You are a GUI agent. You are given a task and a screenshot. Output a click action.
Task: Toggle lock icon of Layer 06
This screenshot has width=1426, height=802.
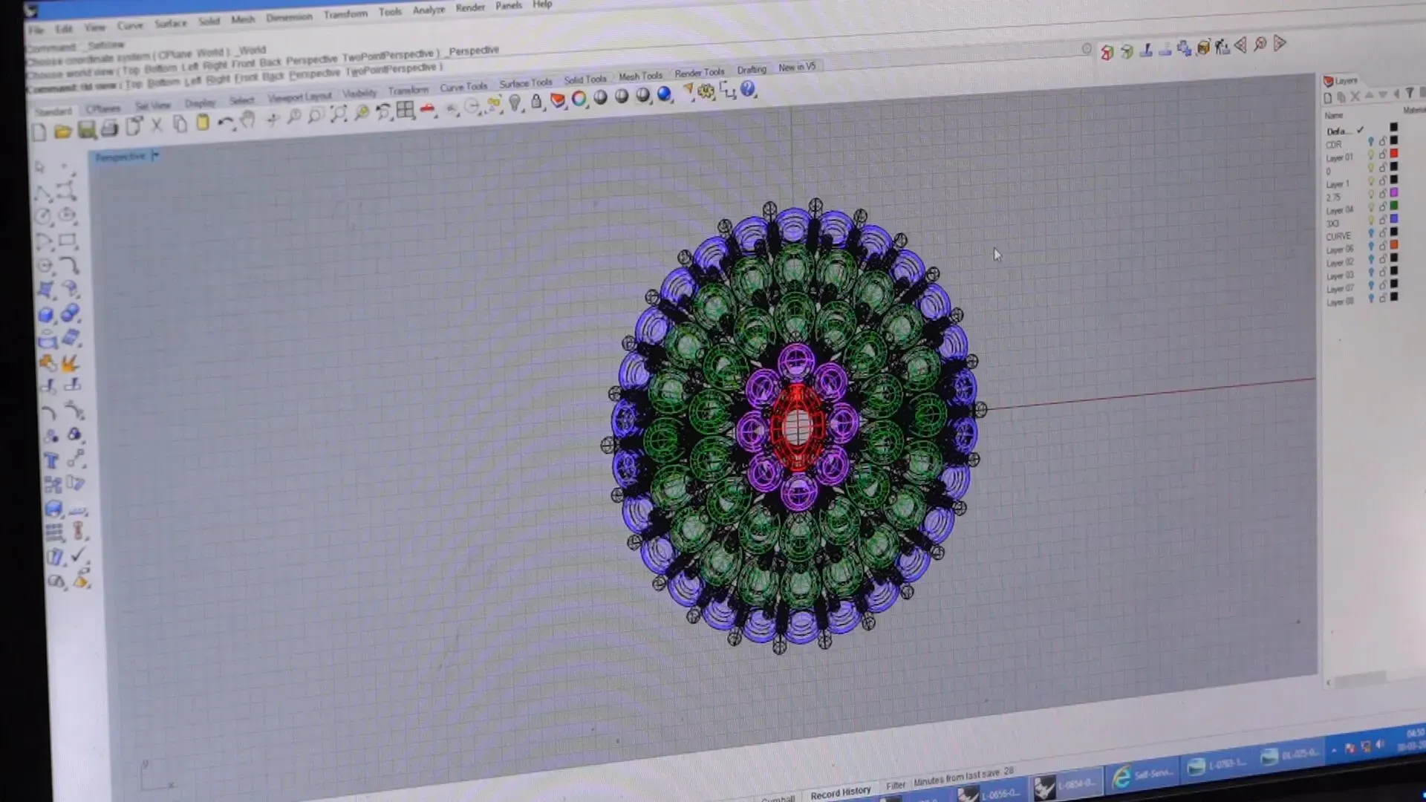pos(1382,247)
